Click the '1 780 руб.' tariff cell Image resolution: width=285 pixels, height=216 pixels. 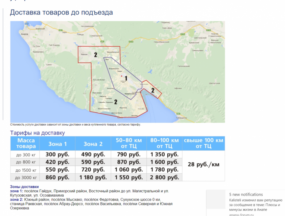point(164,170)
